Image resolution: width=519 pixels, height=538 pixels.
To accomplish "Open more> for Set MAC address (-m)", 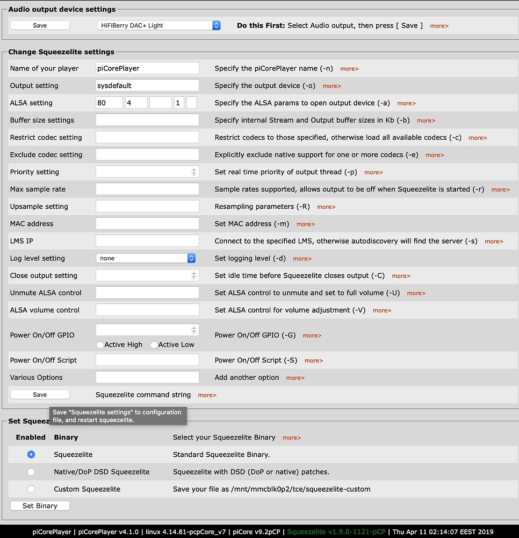I will click(306, 224).
